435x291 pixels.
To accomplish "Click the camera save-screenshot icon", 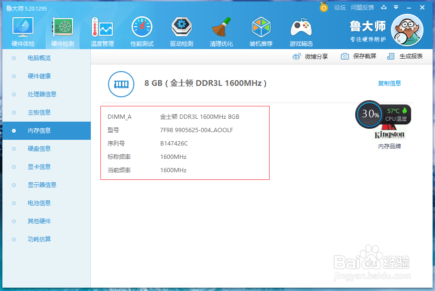I will [345, 56].
